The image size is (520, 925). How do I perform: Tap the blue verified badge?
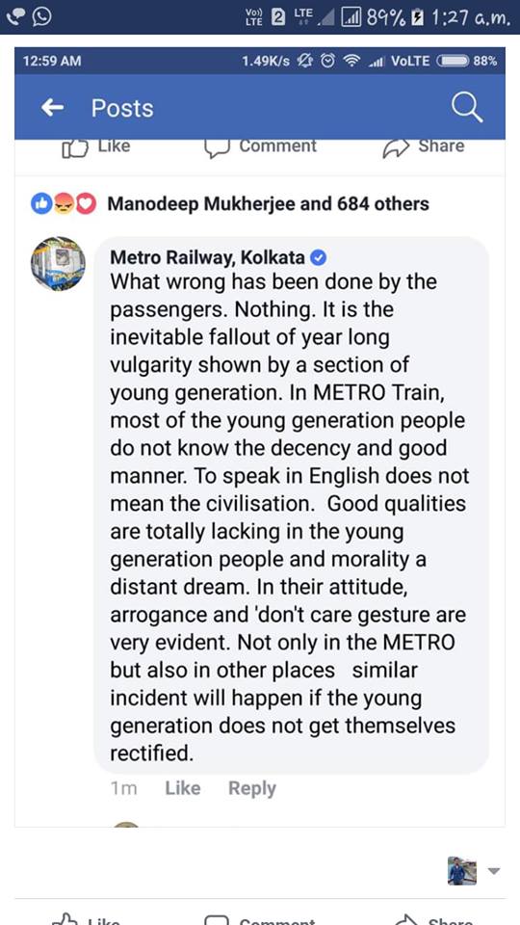(x=319, y=258)
